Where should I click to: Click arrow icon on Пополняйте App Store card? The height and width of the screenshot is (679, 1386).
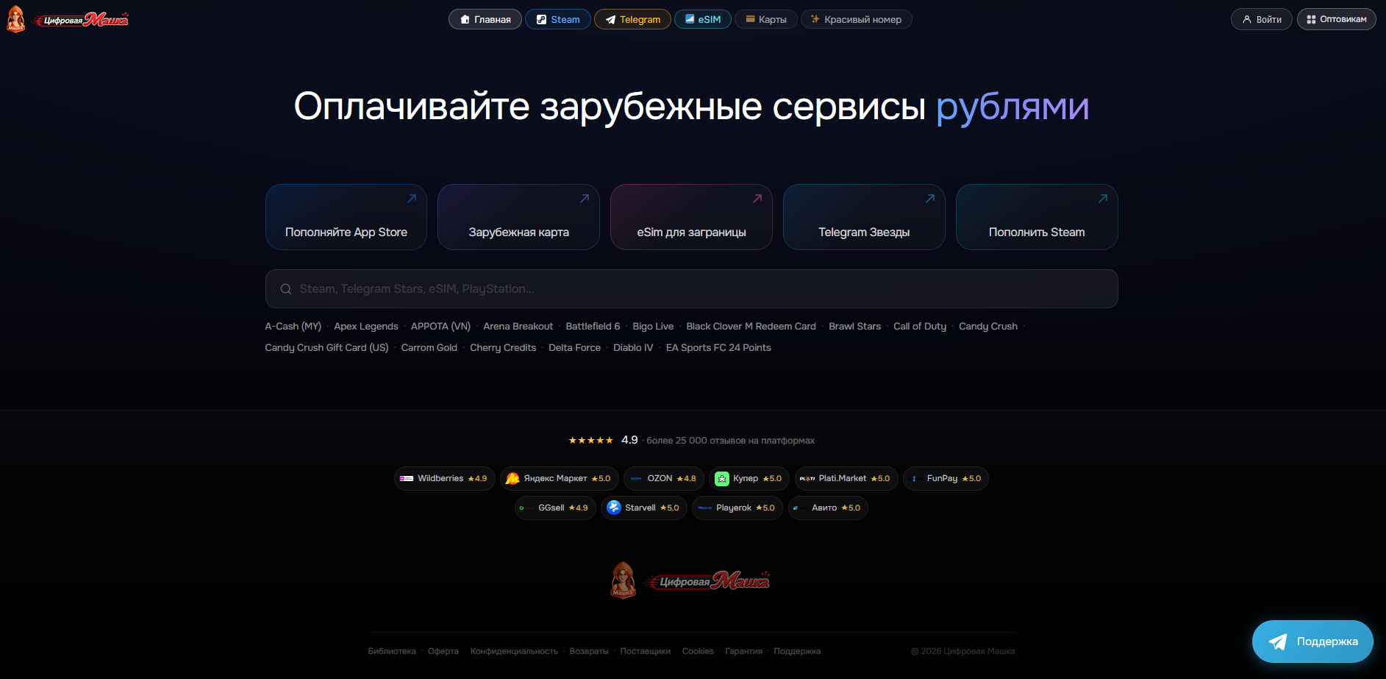(412, 199)
